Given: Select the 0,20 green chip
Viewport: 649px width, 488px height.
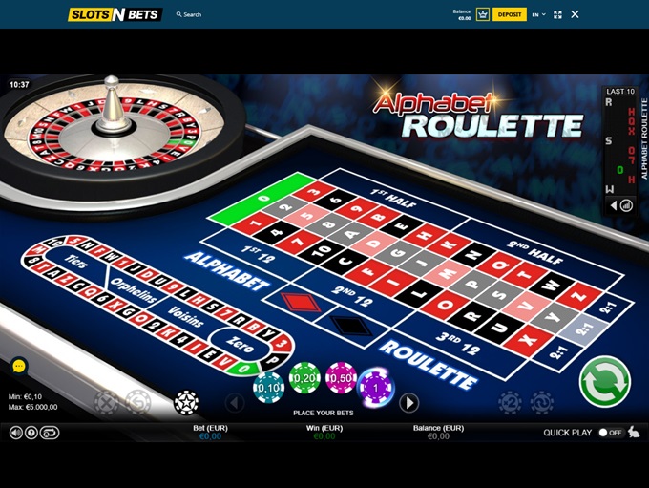Looking at the screenshot, I should [304, 377].
